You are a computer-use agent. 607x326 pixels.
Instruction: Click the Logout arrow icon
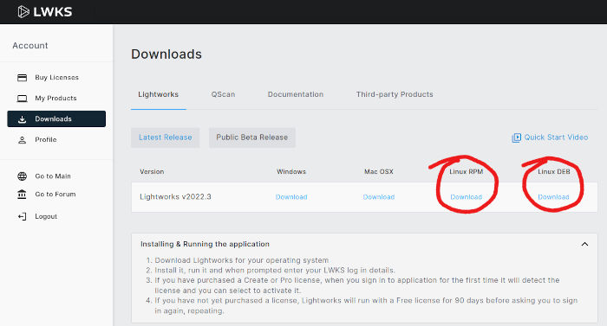[x=22, y=217]
